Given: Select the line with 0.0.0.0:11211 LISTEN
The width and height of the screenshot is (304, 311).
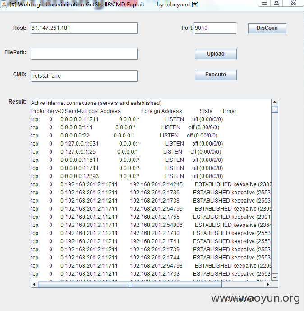Looking at the screenshot, I should 127,119.
